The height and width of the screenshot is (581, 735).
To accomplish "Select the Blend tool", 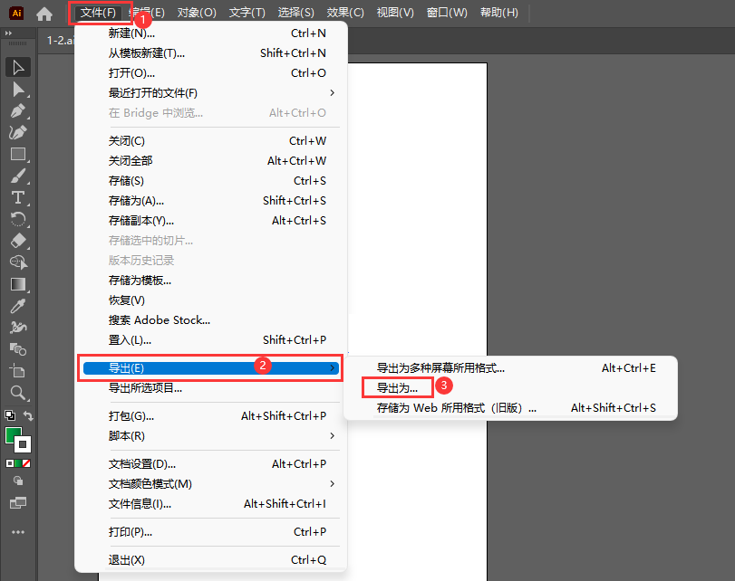I will (18, 349).
